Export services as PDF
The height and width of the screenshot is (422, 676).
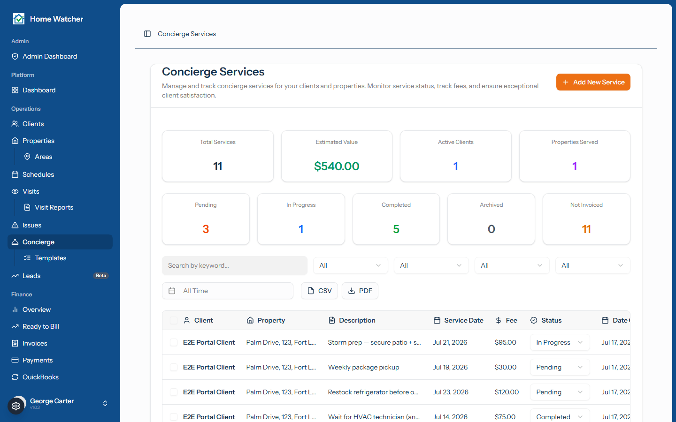click(360, 291)
